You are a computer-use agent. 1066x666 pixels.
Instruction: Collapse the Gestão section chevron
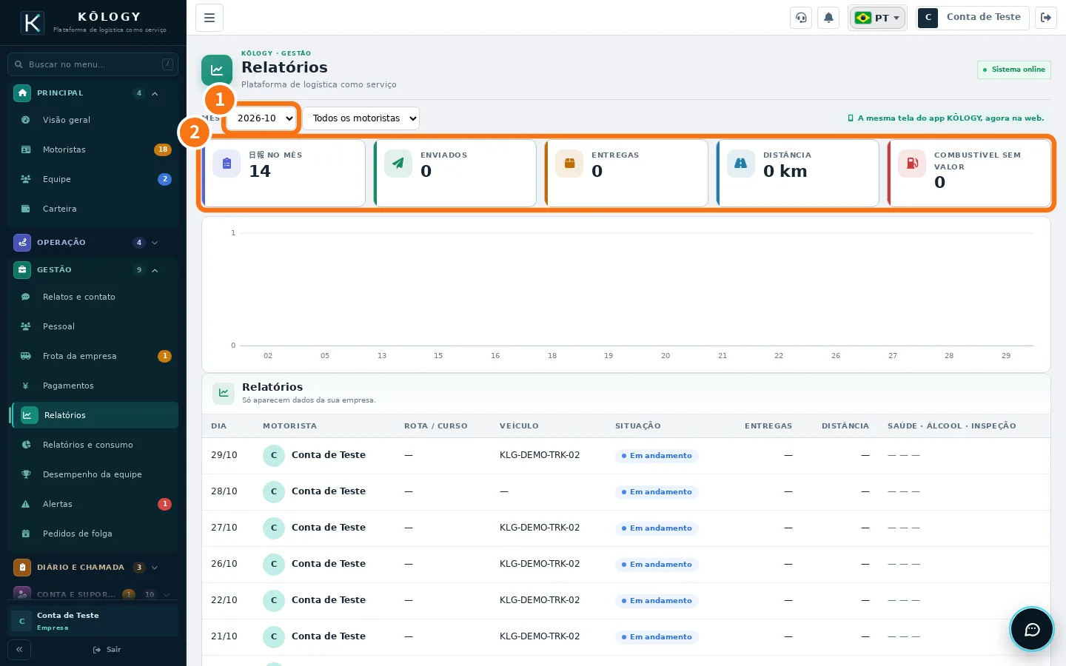pos(155,271)
